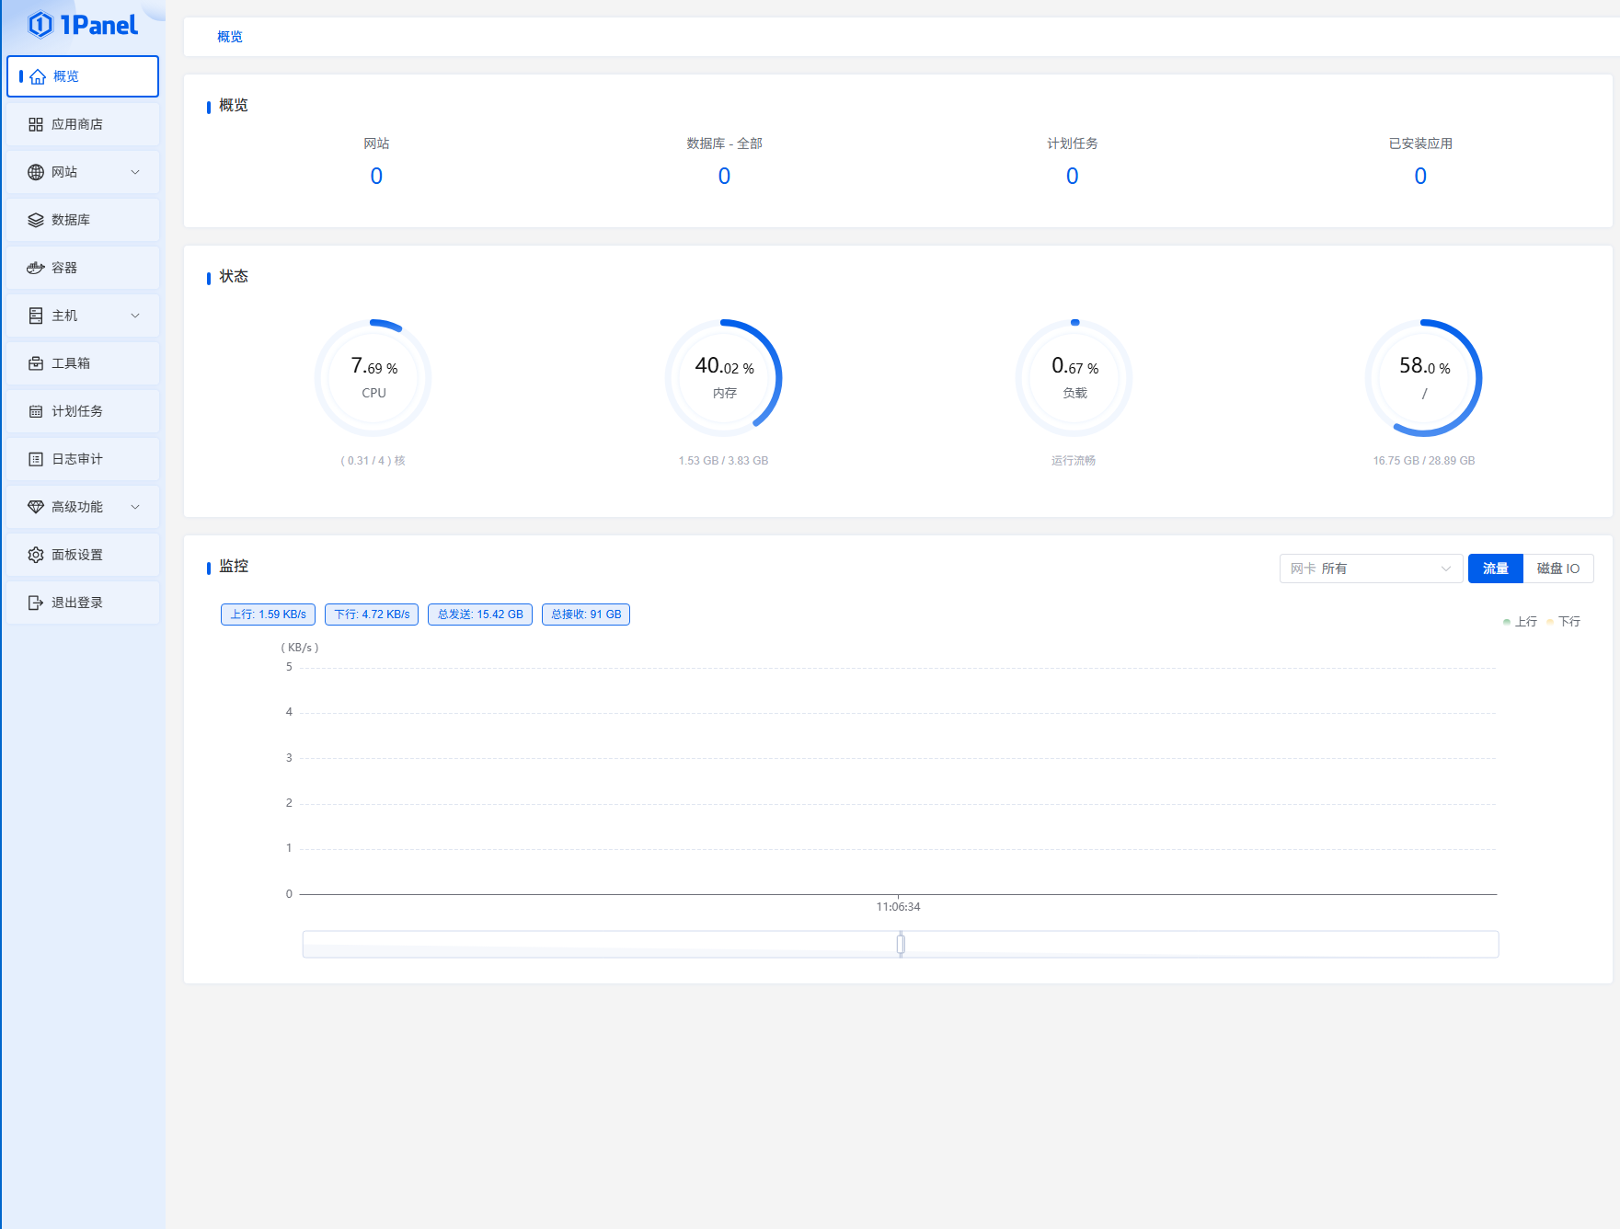
Task: Open the App Store (应用商店) grid icon
Action: [x=36, y=124]
